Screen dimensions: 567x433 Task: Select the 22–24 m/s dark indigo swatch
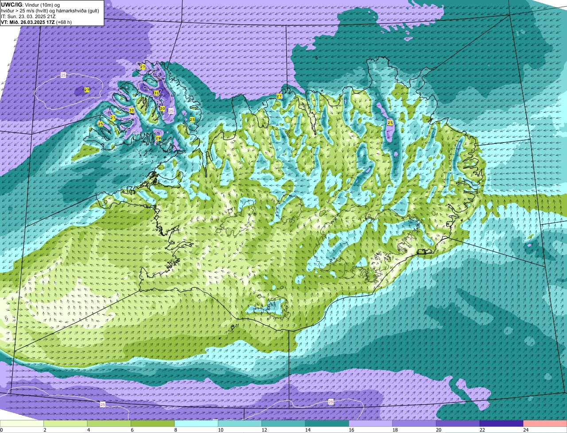coord(501,423)
